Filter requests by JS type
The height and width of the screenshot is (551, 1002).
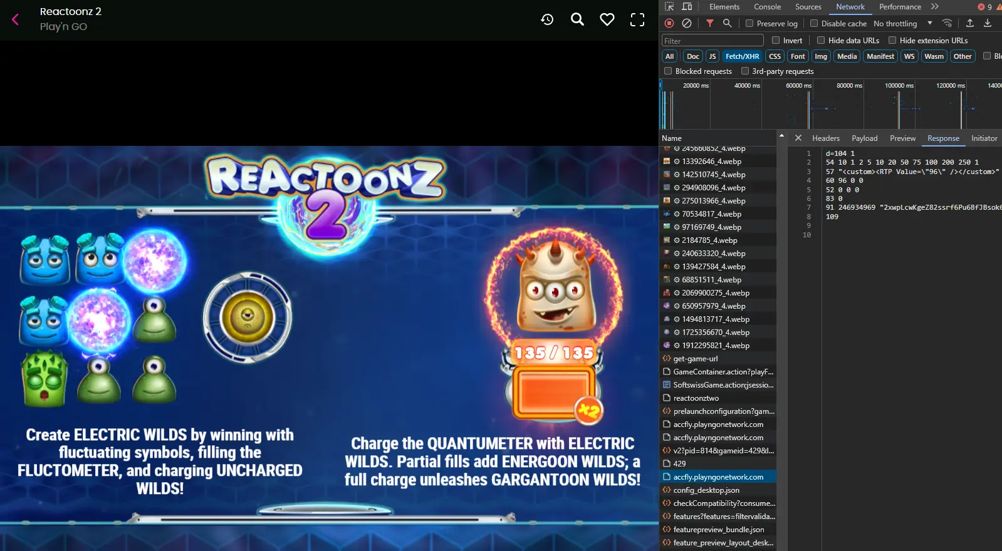712,56
